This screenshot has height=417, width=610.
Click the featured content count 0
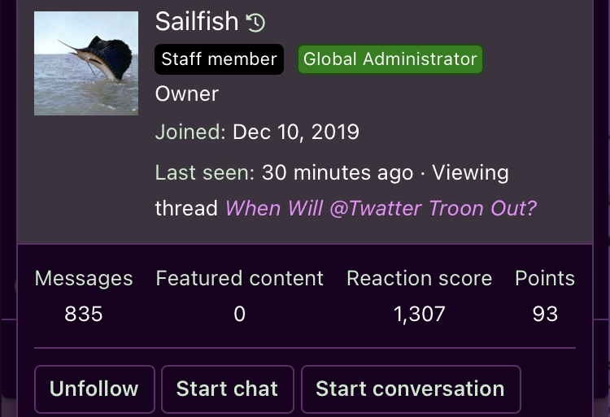click(240, 314)
